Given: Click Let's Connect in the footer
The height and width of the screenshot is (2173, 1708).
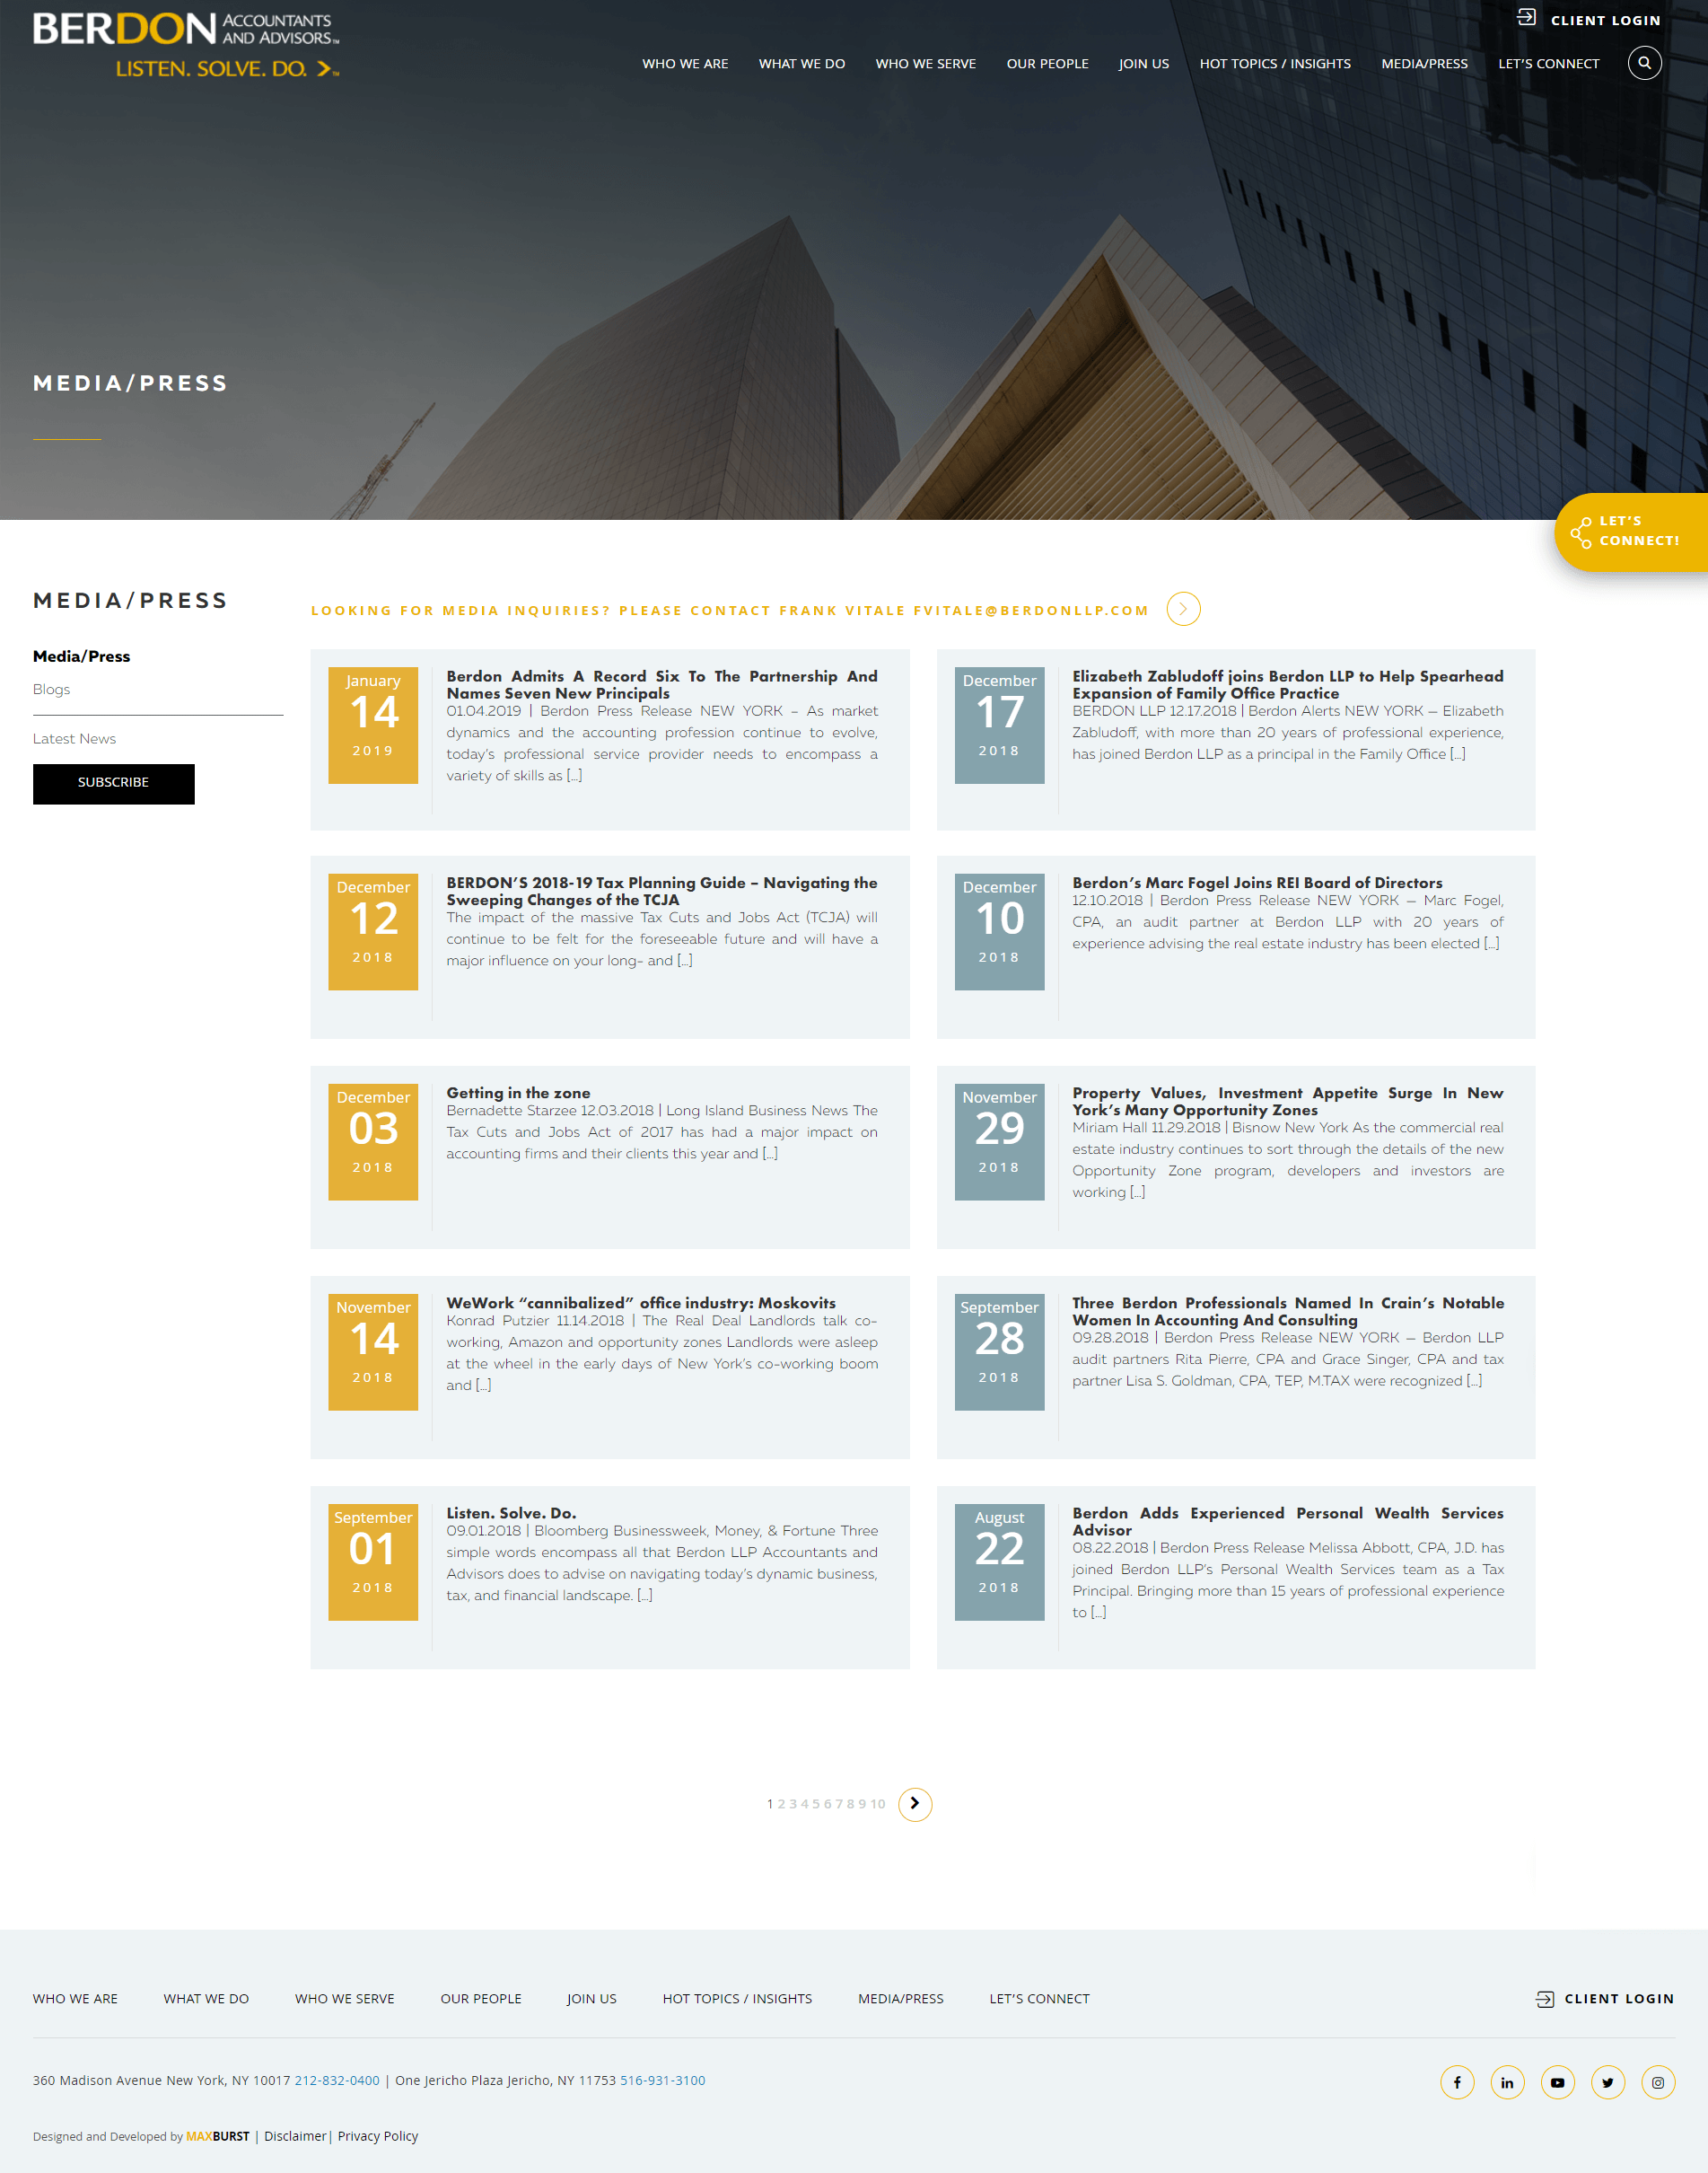Looking at the screenshot, I should 1040,1999.
